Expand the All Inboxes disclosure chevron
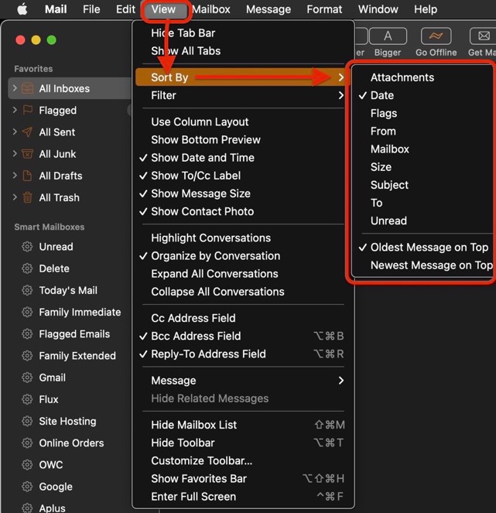Viewport: 496px width, 513px height. tap(15, 88)
